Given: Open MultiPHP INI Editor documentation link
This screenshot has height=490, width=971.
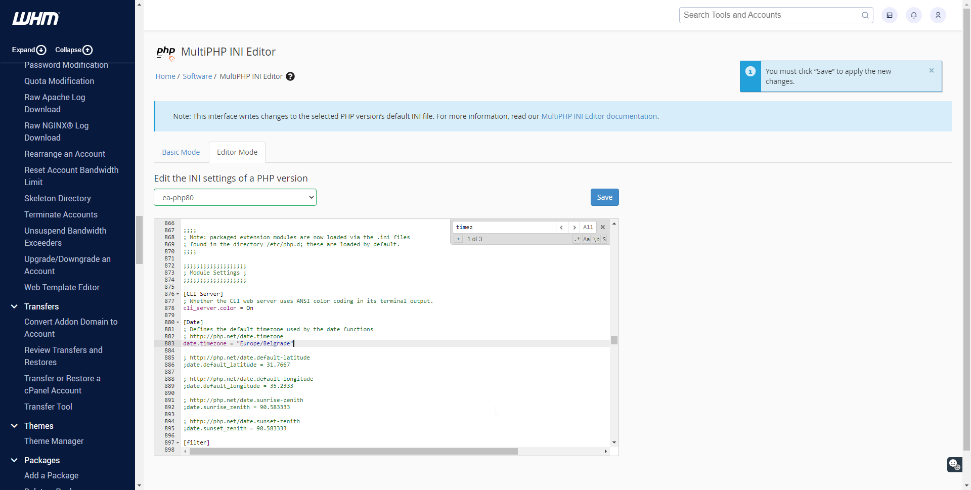Looking at the screenshot, I should click(599, 116).
